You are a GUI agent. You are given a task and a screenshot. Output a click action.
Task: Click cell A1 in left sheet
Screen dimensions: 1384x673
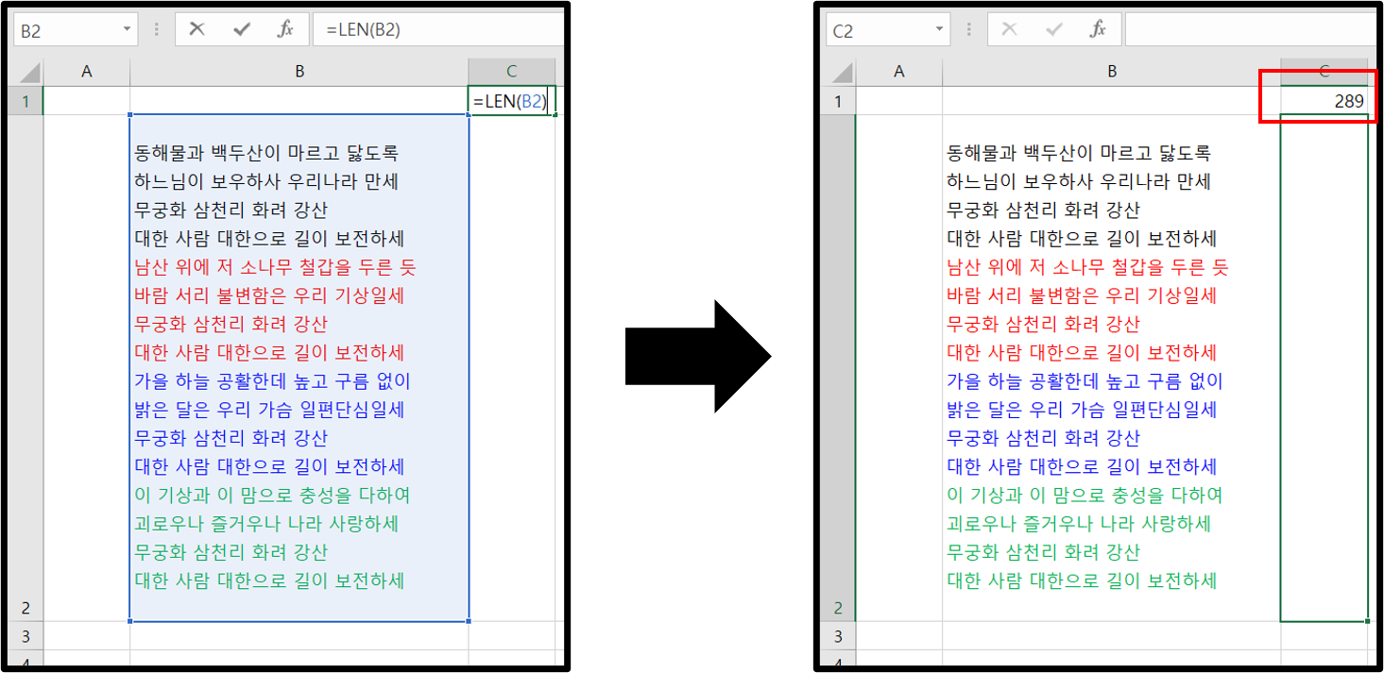coord(87,101)
